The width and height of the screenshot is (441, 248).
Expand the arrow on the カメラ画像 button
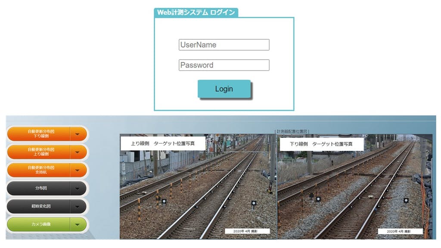pos(78,224)
